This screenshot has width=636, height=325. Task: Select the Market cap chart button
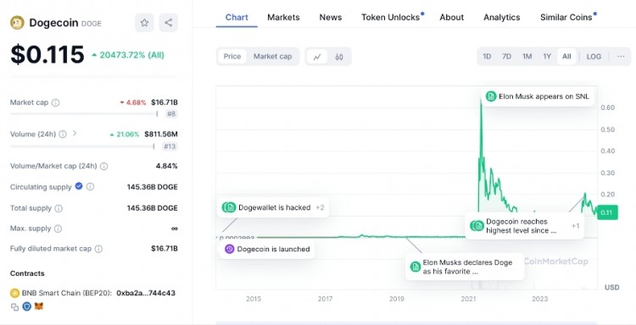(272, 57)
